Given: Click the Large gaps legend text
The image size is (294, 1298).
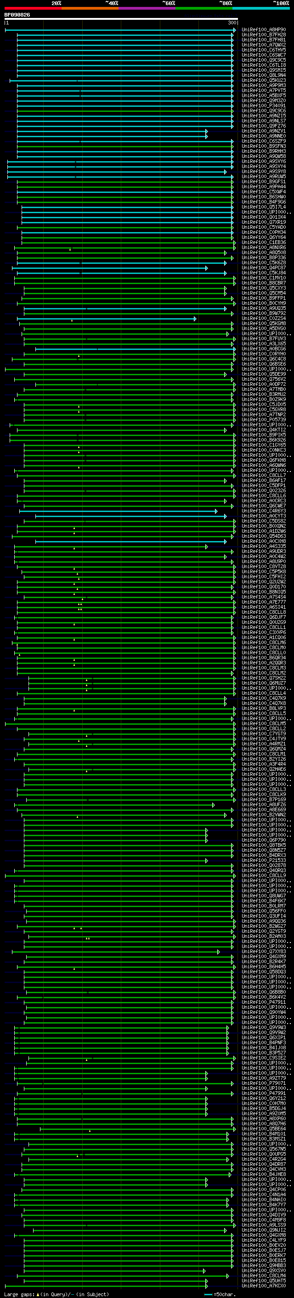Looking at the screenshot, I should pyautogui.click(x=57, y=1294).
